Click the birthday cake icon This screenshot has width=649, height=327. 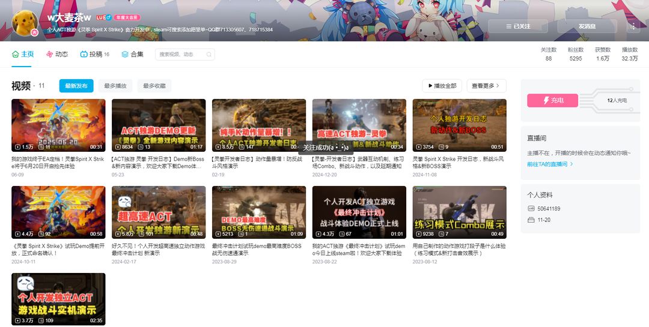[531, 220]
